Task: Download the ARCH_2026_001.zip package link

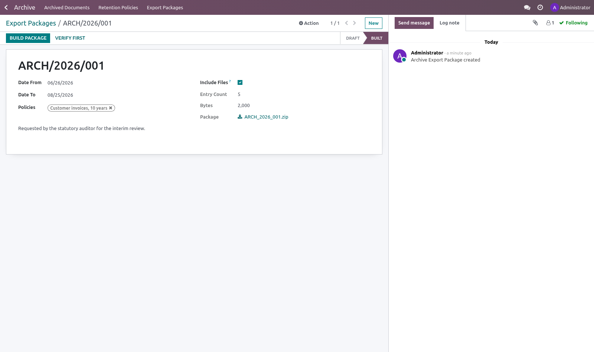Action: (266, 117)
